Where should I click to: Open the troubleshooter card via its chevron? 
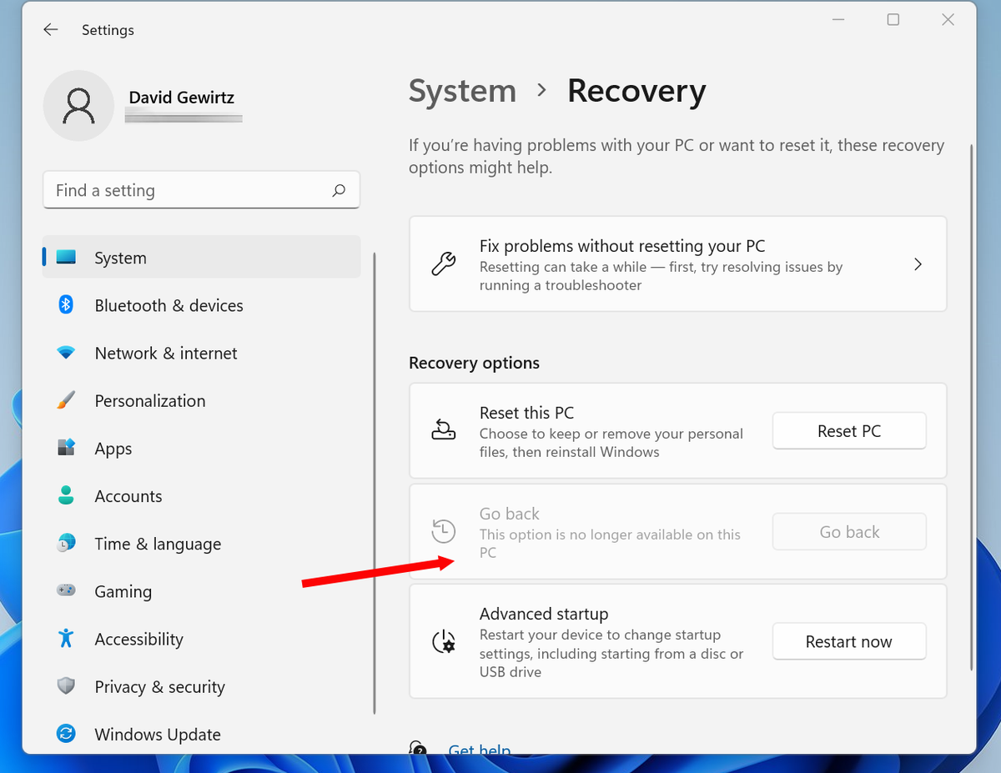(918, 264)
